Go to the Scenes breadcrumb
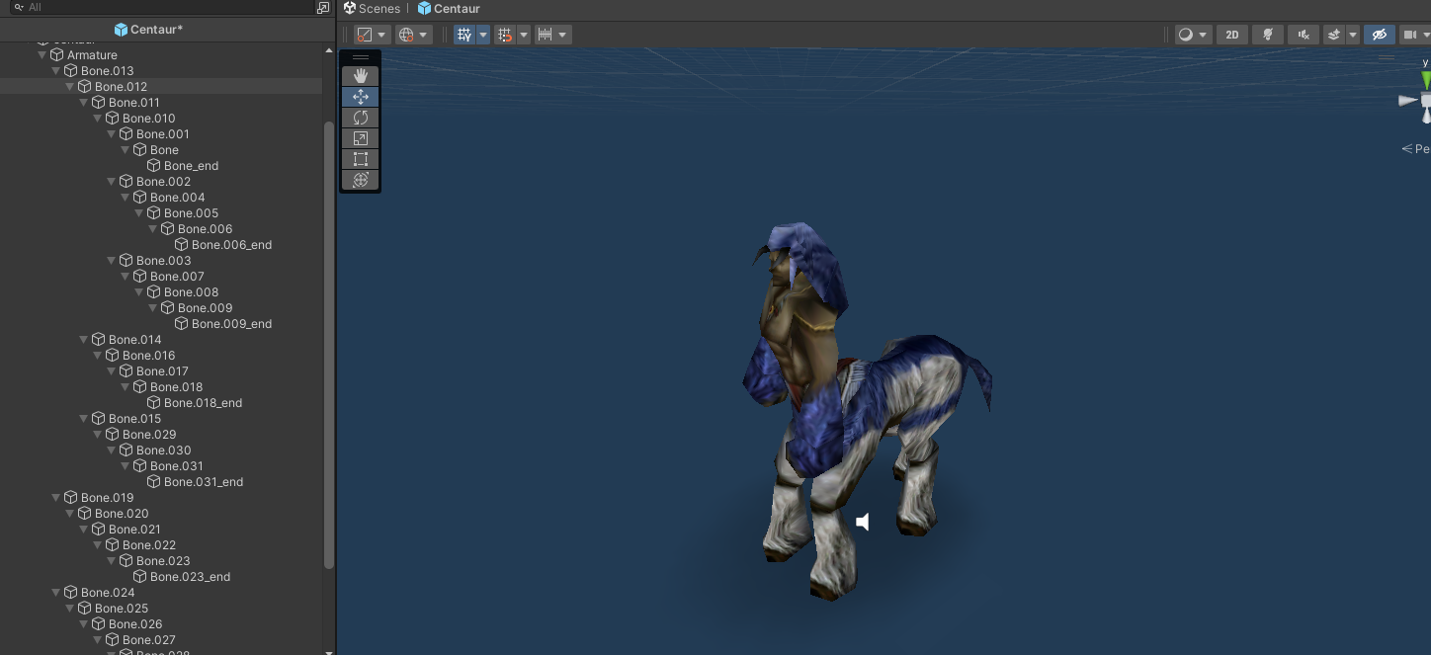Image resolution: width=1431 pixels, height=655 pixels. (379, 8)
